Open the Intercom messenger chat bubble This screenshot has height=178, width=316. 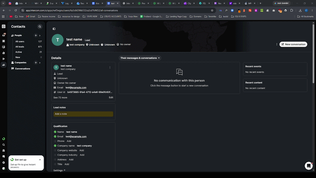[x=308, y=166]
